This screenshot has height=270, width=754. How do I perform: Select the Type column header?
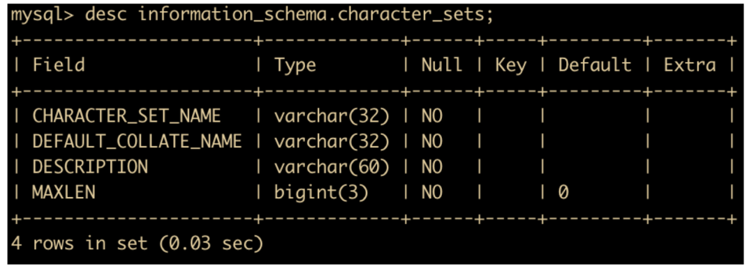[295, 65]
